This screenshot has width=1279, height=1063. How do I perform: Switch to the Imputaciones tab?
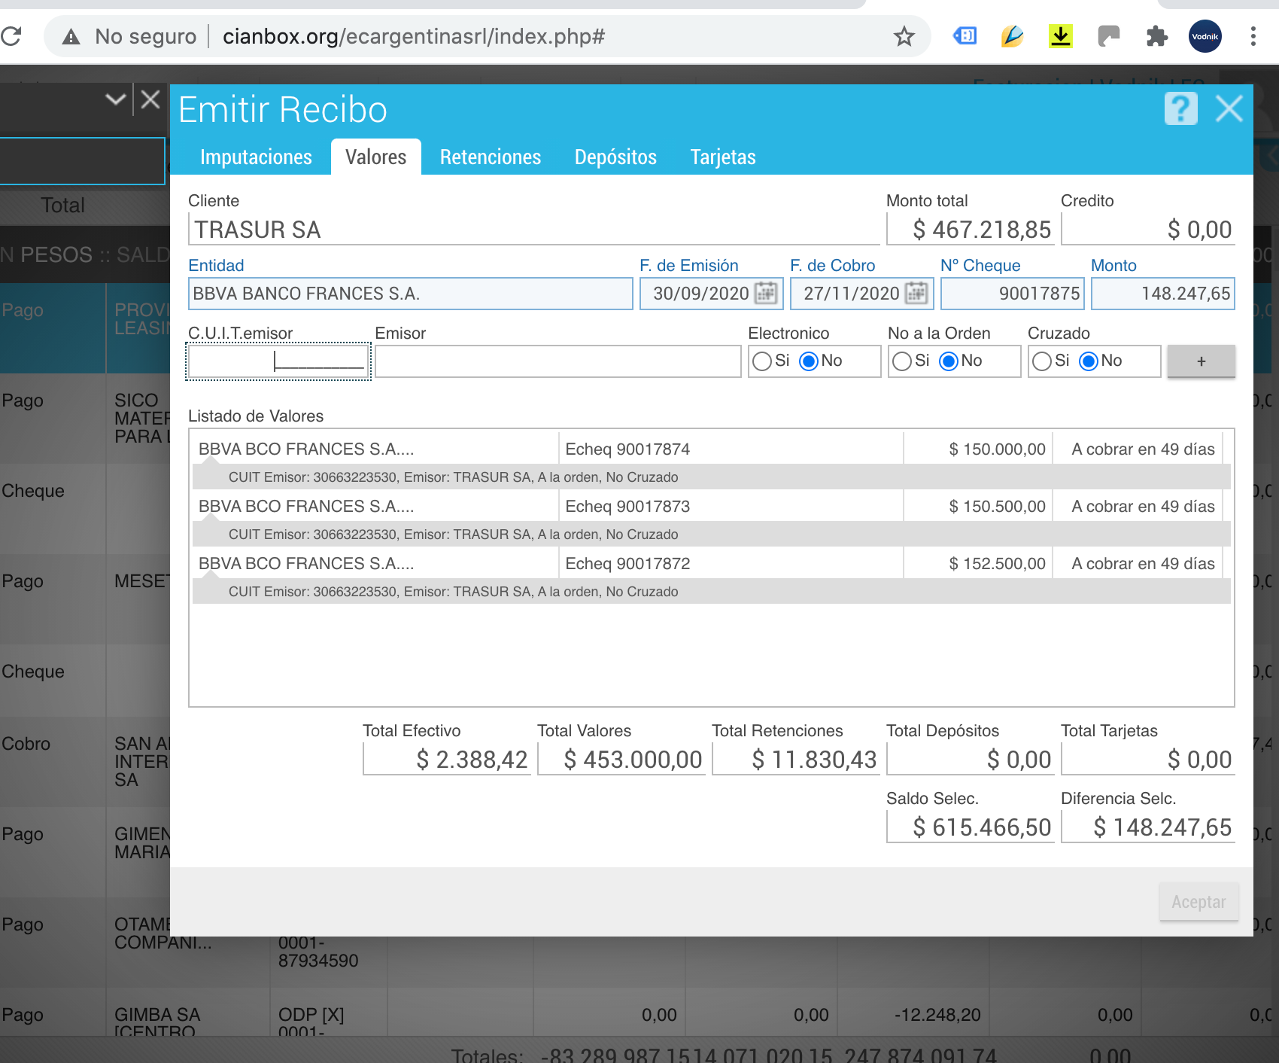click(256, 157)
